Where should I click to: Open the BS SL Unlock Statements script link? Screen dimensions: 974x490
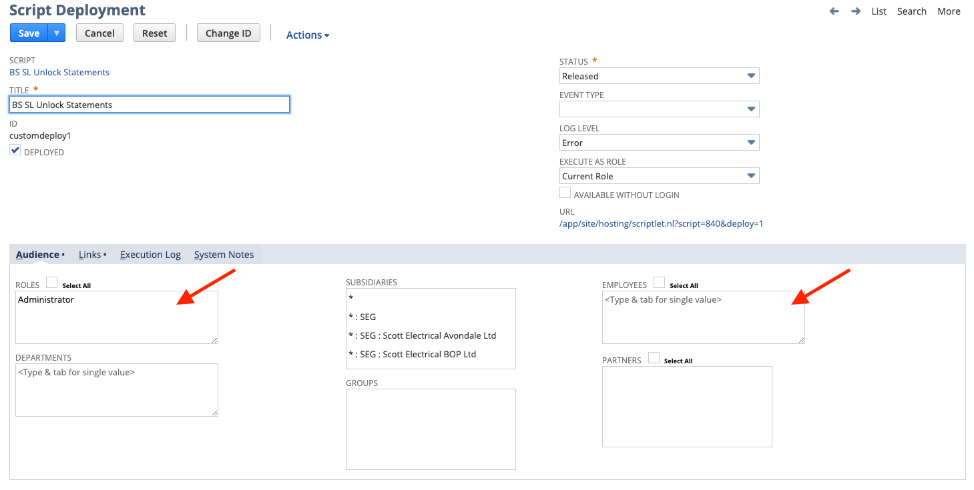pyautogui.click(x=59, y=72)
